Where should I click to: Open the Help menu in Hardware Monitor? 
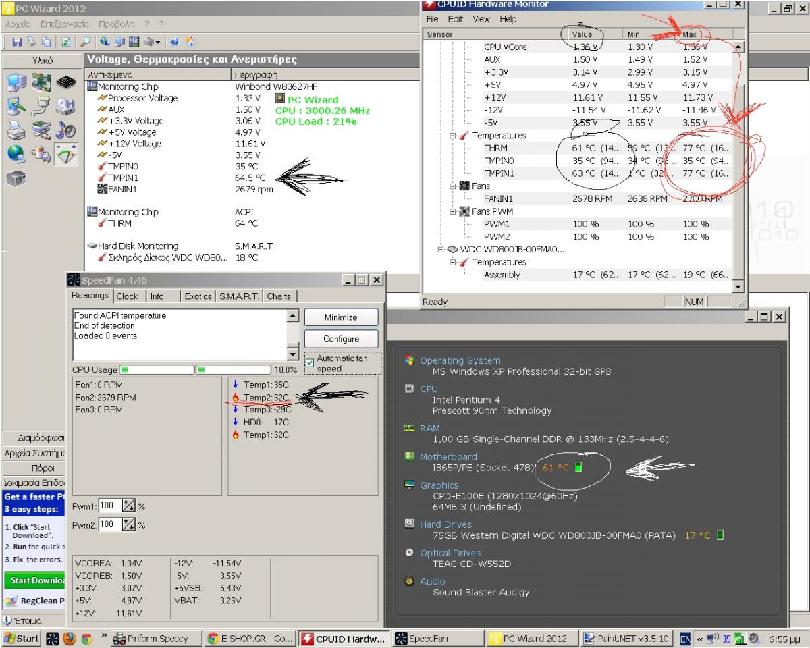(508, 19)
